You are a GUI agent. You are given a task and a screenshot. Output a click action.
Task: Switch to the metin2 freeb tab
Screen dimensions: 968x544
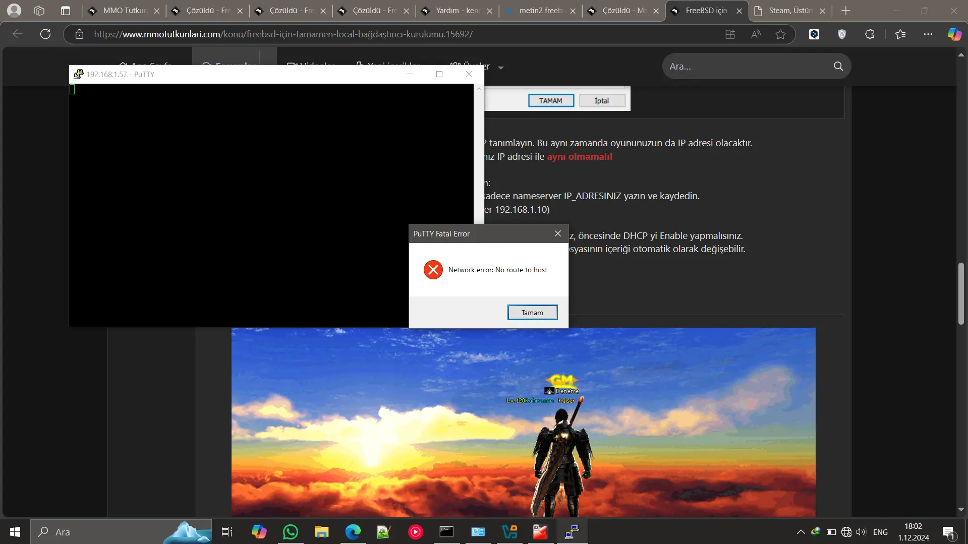click(540, 11)
